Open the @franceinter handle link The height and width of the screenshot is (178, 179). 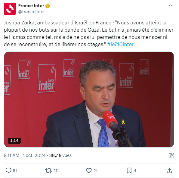click(32, 12)
